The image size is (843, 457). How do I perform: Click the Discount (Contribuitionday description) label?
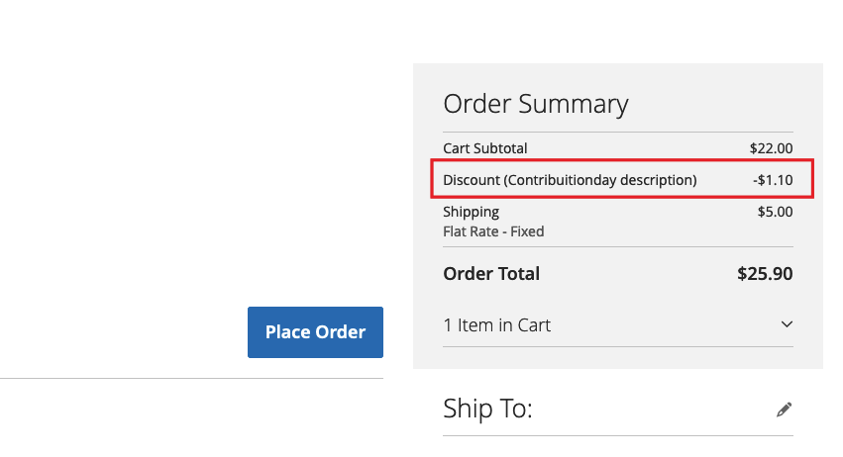(570, 180)
